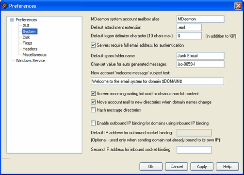Viewport: 244px width, 175px height.
Task: Uncheck Screen incoming mailing list mail
Action: tap(93, 93)
